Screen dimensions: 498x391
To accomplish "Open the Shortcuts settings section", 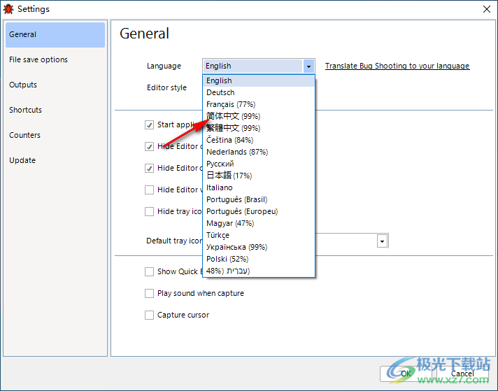I will pos(55,110).
